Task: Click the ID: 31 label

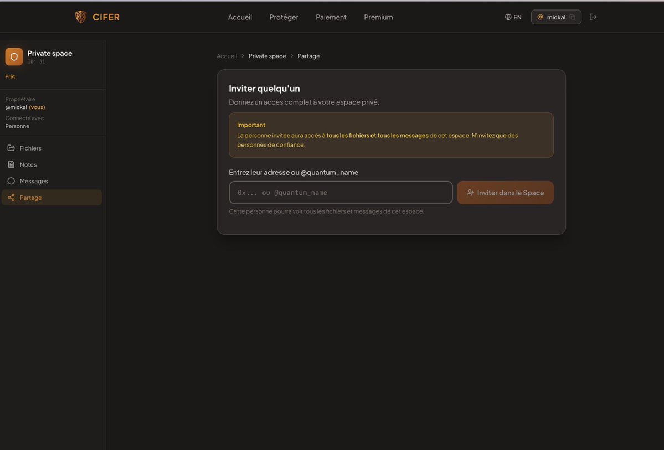Action: pos(37,62)
